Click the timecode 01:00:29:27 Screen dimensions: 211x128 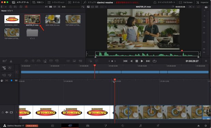pos(192,61)
